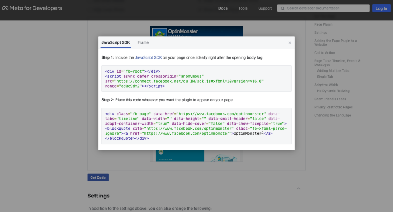Open the Docs menu
The width and height of the screenshot is (393, 212).
(x=223, y=8)
